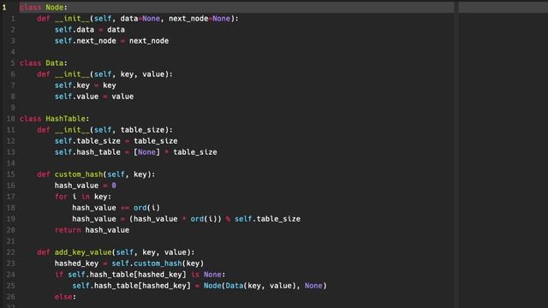Click line number 22 in the gutter
The height and width of the screenshot is (308, 548).
coord(11,252)
